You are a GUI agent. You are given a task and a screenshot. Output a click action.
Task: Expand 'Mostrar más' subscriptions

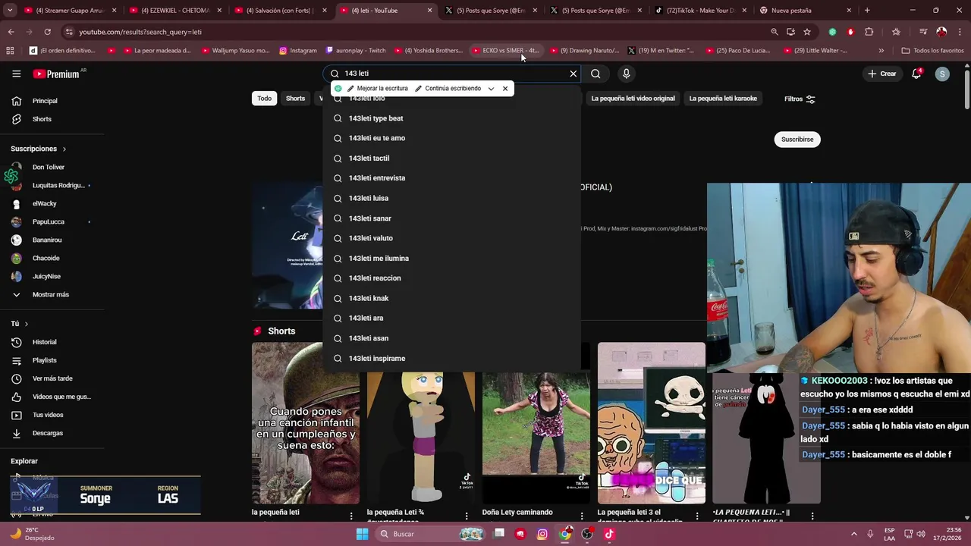(52, 294)
